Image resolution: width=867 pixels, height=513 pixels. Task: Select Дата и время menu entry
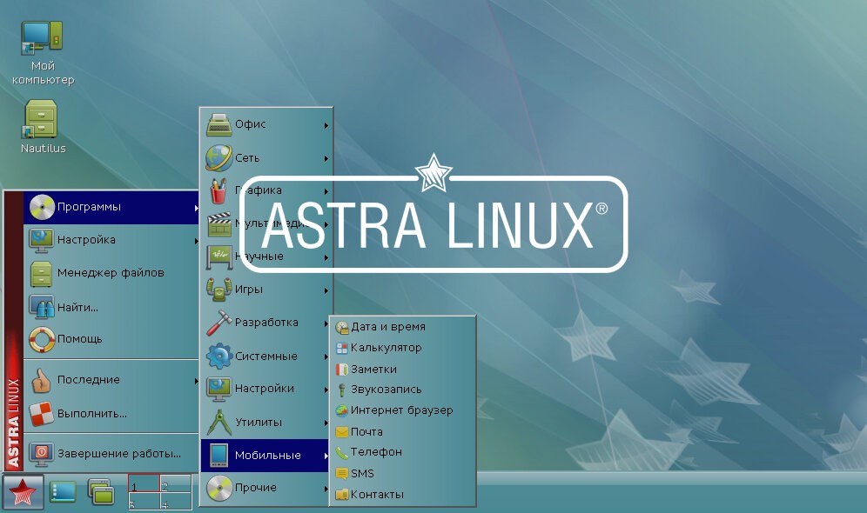coord(387,327)
